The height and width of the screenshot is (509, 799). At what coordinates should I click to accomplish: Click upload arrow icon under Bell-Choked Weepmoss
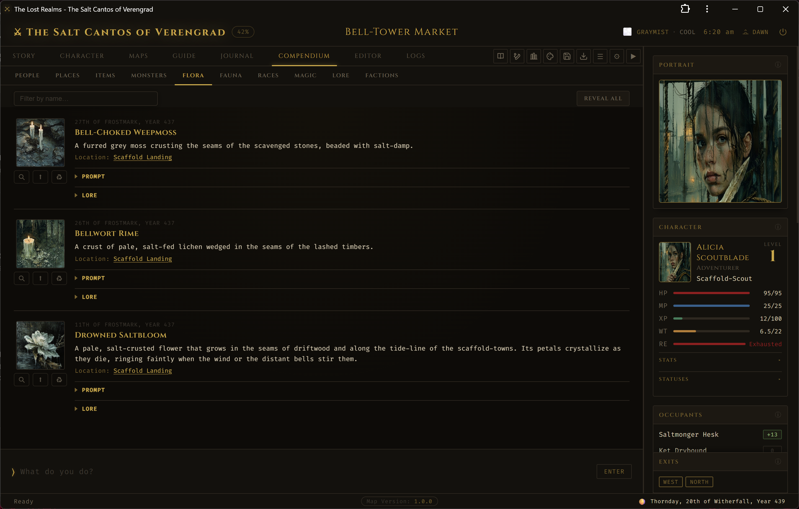coord(40,177)
